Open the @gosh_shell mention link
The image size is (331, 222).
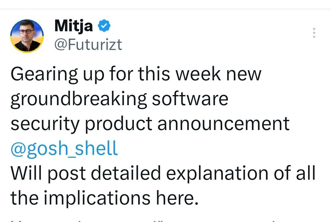pos(64,149)
